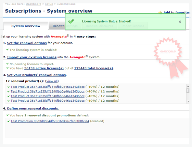This screenshot has height=147, width=192.
Task: Click 'No pending licenses to import.' text
Action: point(32,64)
